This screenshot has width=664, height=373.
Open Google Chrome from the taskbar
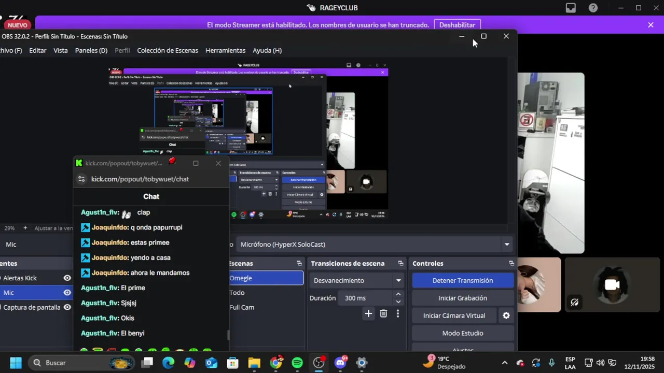(x=276, y=363)
